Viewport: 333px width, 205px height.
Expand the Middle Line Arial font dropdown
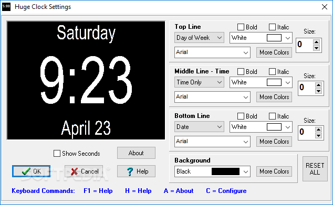coord(212,96)
